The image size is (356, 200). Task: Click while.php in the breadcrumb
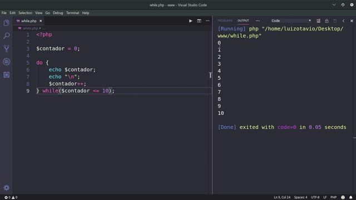pos(30,28)
